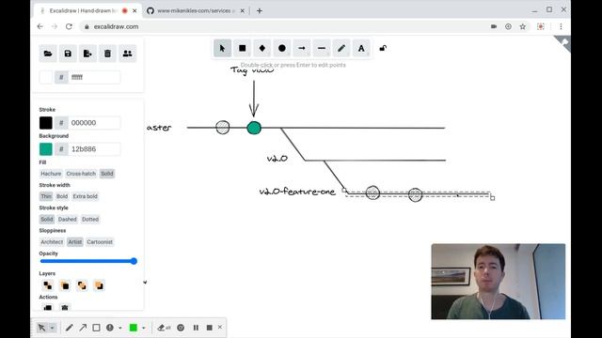The image size is (602, 338).
Task: Bring selected element forward
Action: (x=82, y=285)
